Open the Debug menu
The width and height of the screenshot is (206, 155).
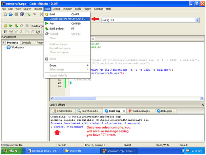[x=56, y=9]
